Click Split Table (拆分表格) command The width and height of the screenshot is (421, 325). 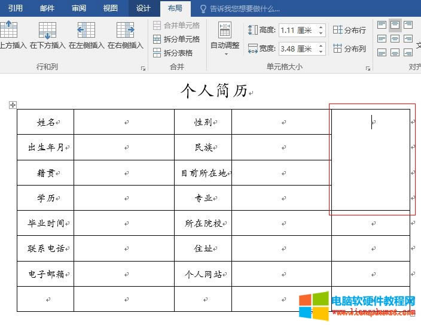[x=173, y=53]
